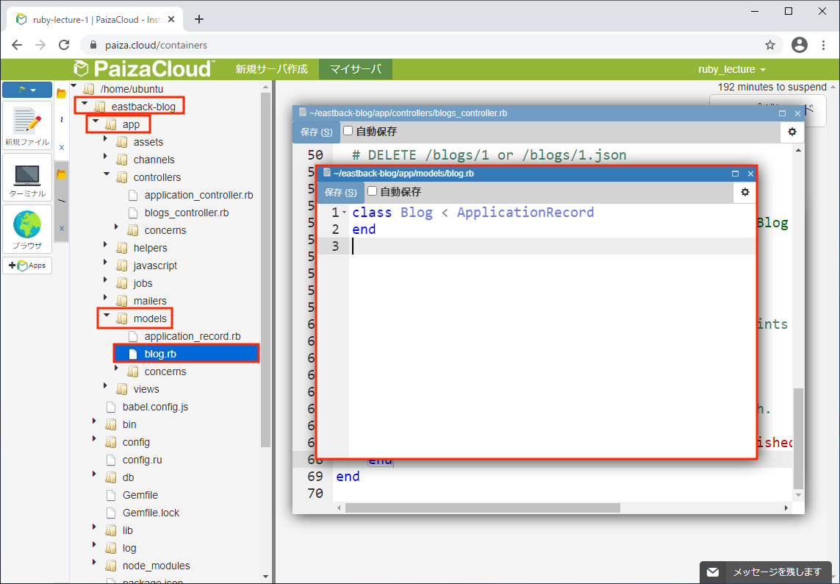Open the 新規ファイル new file icon

click(27, 126)
